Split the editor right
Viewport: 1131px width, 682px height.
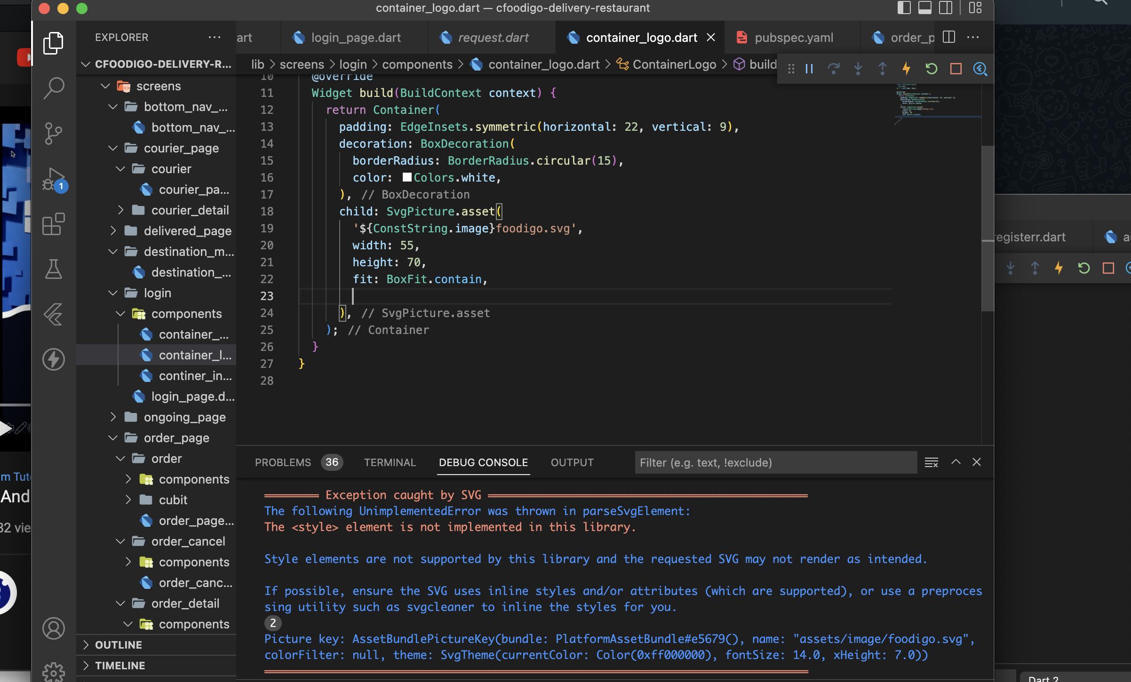point(949,37)
